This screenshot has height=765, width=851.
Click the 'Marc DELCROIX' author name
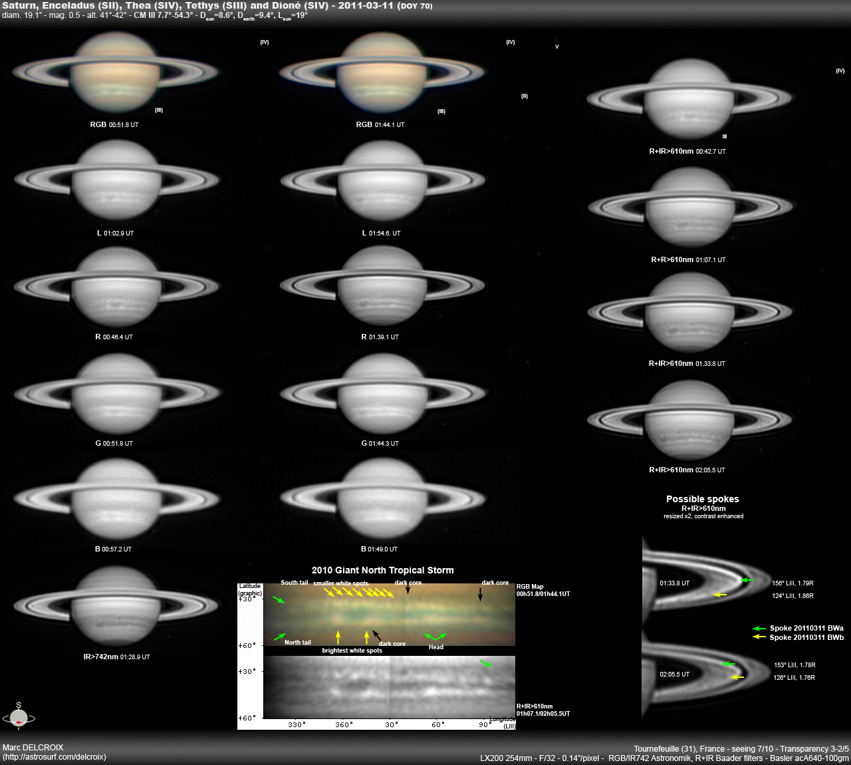pos(33,748)
